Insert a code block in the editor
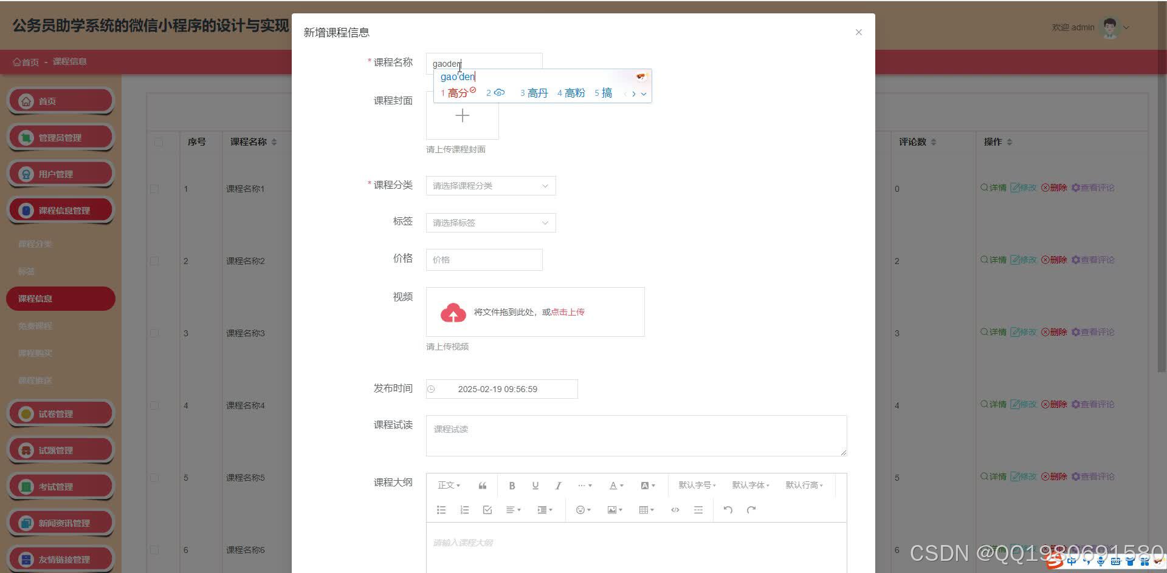 click(x=675, y=509)
